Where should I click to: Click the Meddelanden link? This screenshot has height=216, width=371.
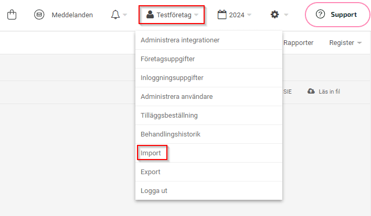pyautogui.click(x=72, y=15)
